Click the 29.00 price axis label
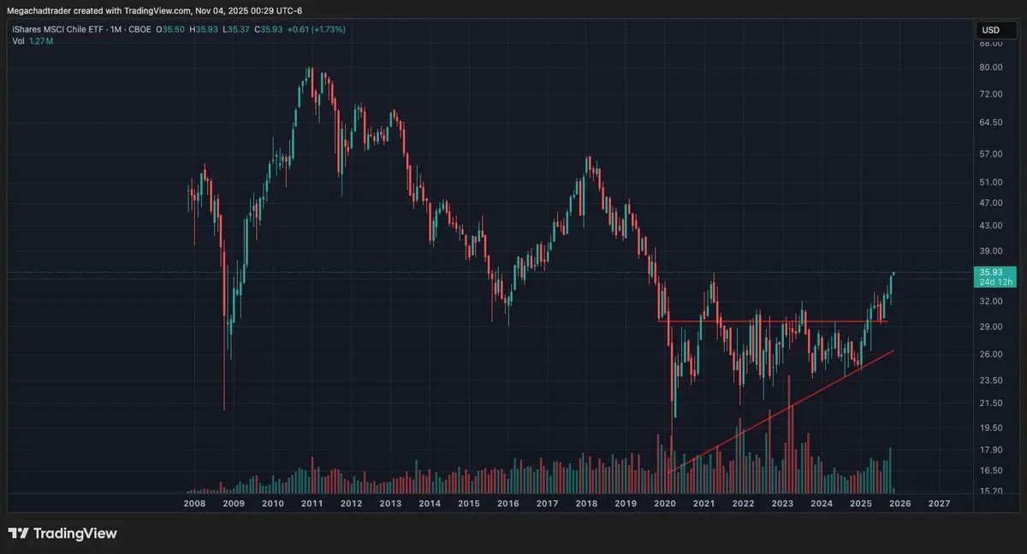1027x554 pixels. [991, 327]
